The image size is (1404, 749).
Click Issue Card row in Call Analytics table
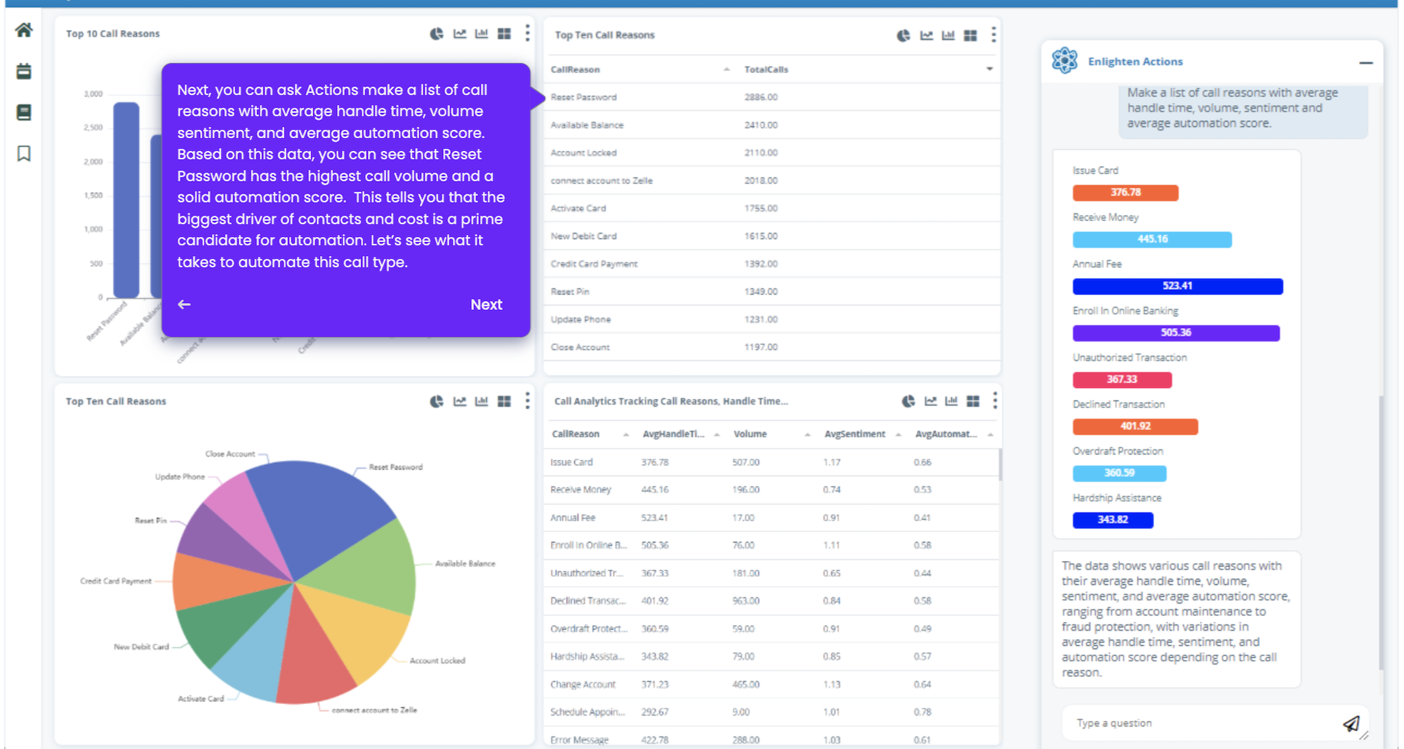click(771, 462)
